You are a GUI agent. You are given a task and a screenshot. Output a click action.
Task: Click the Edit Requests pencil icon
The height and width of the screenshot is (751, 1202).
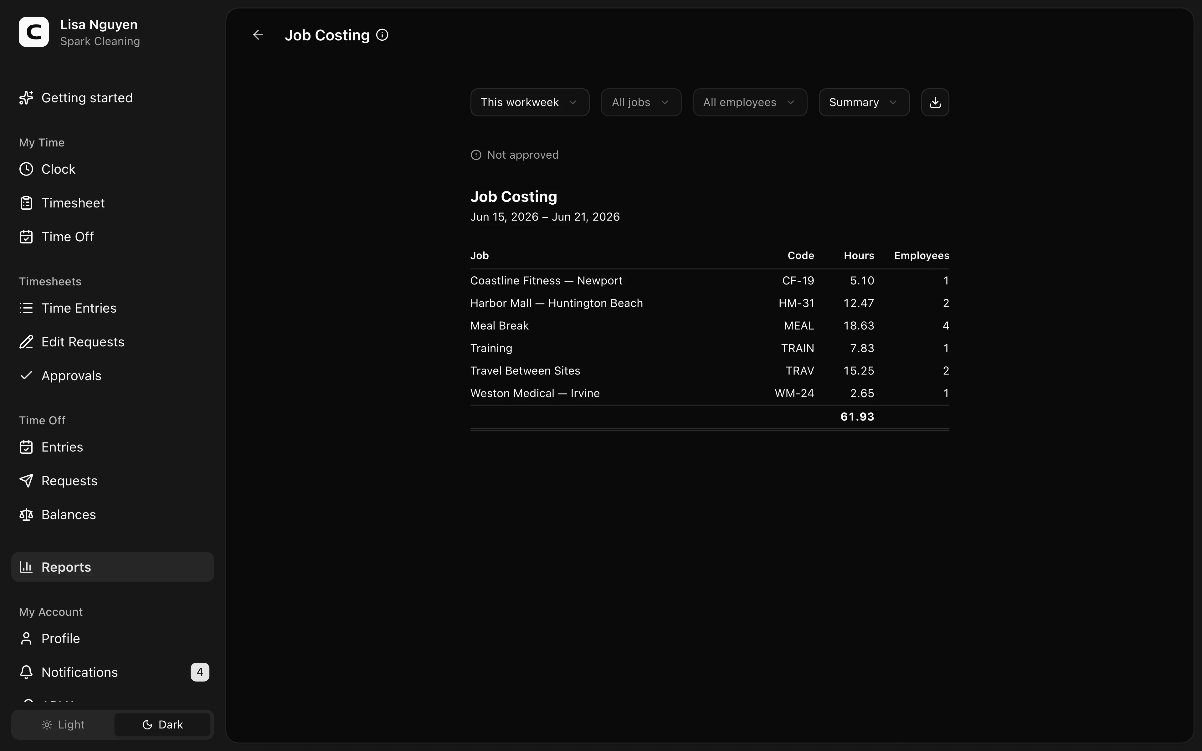(26, 342)
